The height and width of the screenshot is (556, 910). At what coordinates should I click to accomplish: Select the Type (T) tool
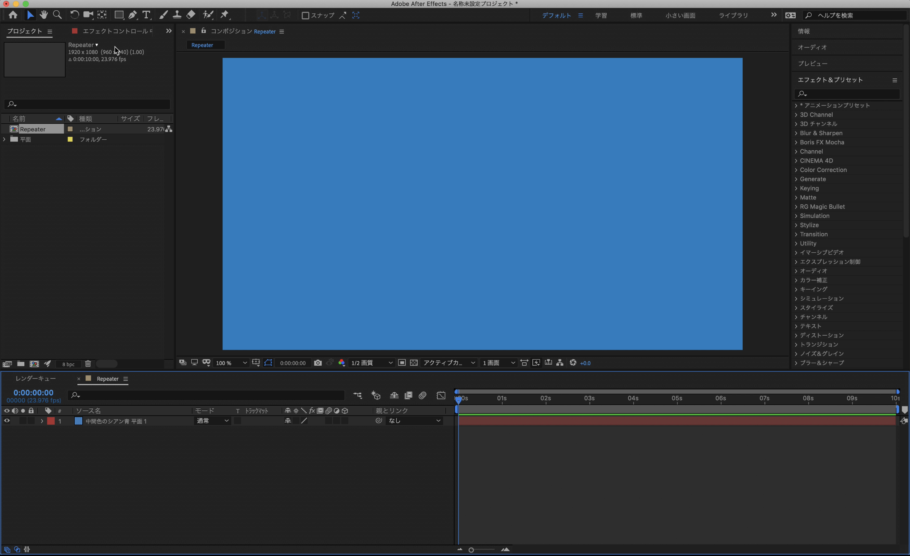pos(146,15)
